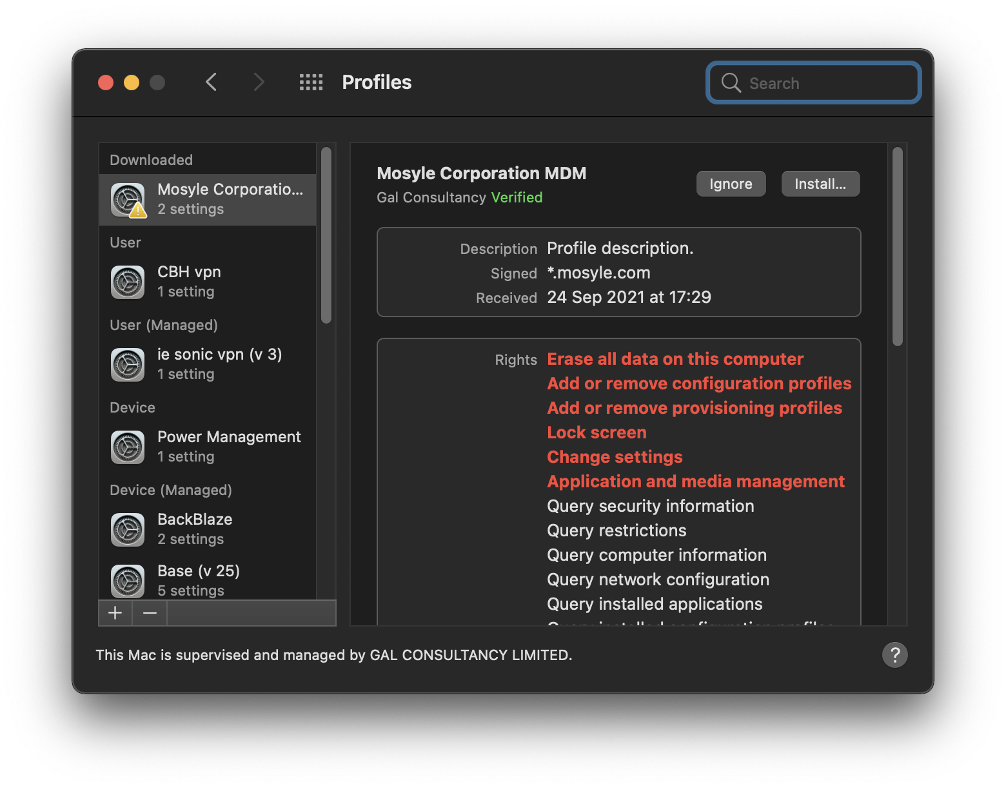
Task: Select the CBH vpn profile
Action: (208, 282)
